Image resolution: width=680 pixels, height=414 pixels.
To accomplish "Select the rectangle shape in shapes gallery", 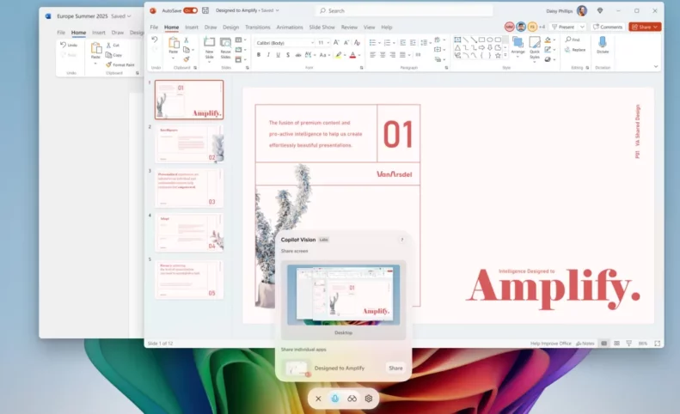I will 481,40.
